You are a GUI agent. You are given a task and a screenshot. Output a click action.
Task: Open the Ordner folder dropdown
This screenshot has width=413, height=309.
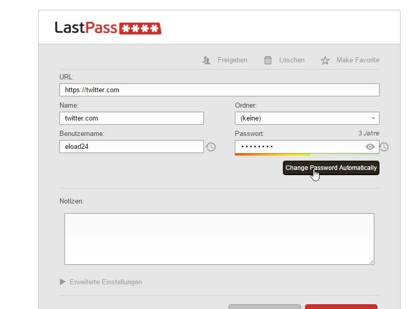[x=307, y=118]
